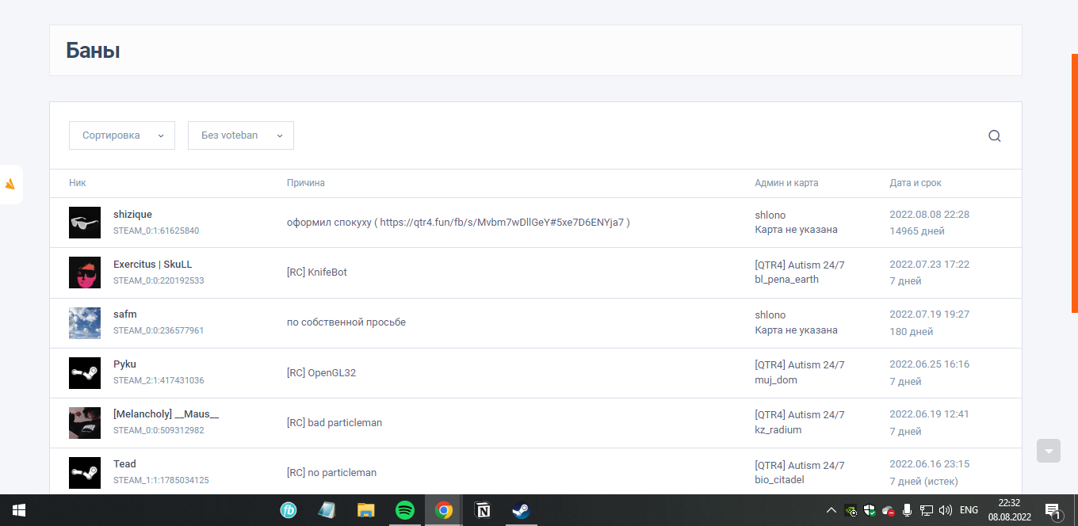Click ban duration 180 дней
1078x526 pixels.
coord(912,332)
